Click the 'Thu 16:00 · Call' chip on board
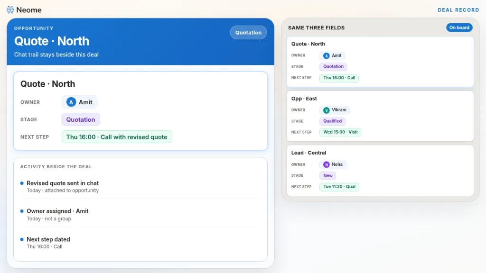This screenshot has height=273, width=486. (339, 78)
